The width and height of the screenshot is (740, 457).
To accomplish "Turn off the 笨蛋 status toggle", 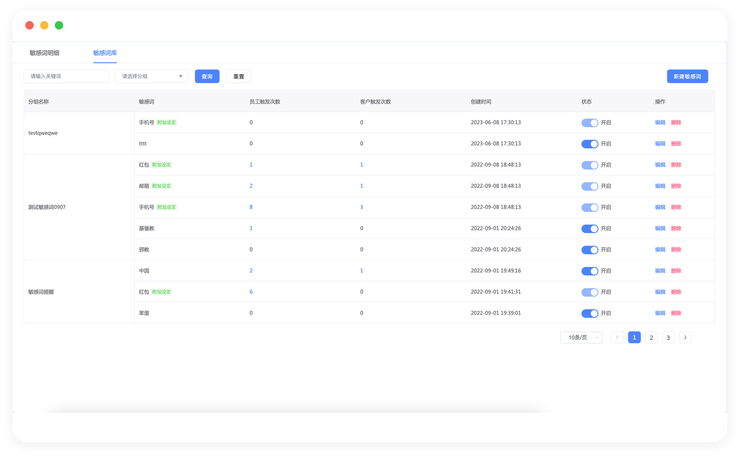I will pos(589,313).
